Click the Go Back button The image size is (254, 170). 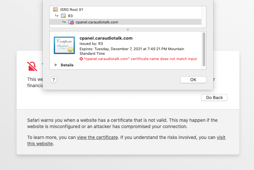(x=214, y=98)
